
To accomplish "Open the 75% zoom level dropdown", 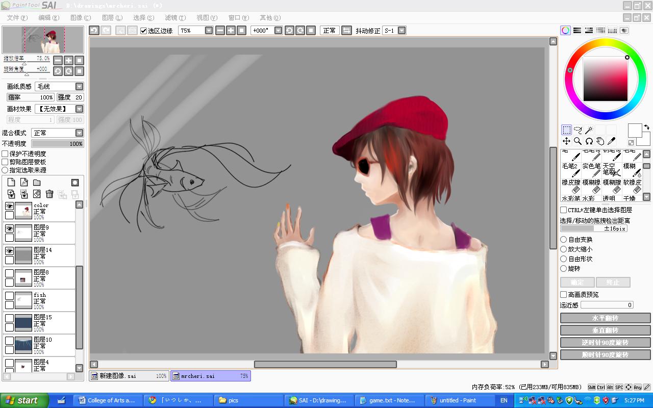I will point(209,31).
